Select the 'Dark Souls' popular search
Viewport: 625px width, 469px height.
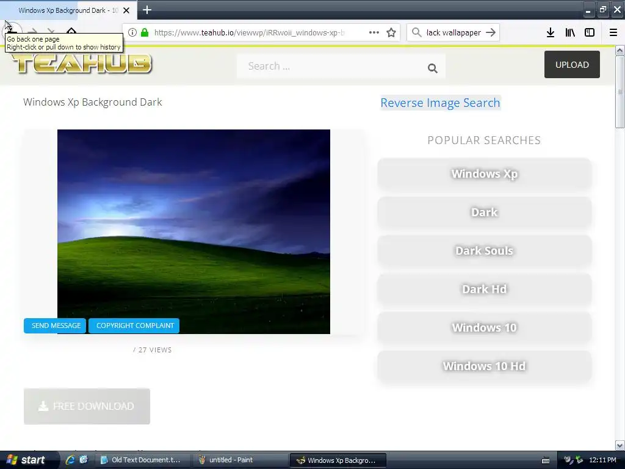click(x=484, y=251)
